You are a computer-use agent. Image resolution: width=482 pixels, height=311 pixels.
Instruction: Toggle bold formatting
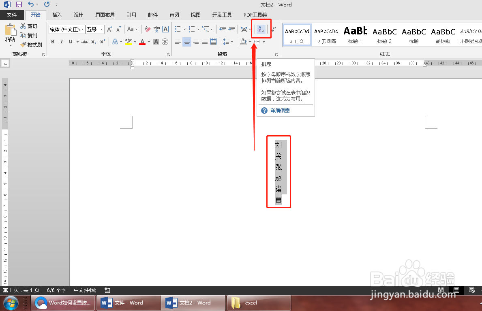click(x=53, y=41)
